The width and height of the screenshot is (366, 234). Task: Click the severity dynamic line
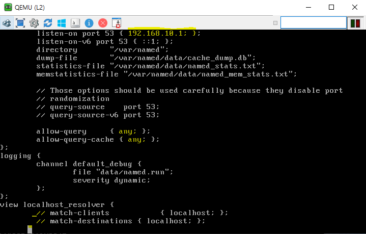coord(111,180)
